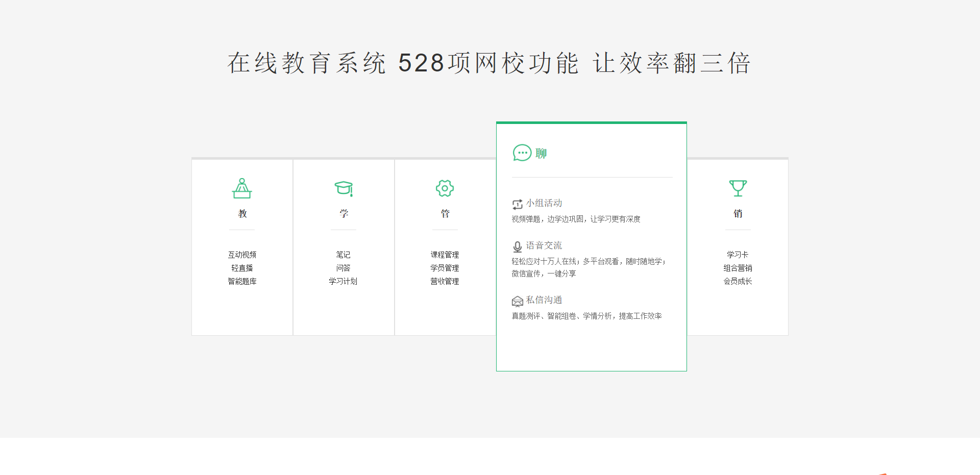
Task: Click the group activity icon beside 小组活动
Action: click(518, 204)
